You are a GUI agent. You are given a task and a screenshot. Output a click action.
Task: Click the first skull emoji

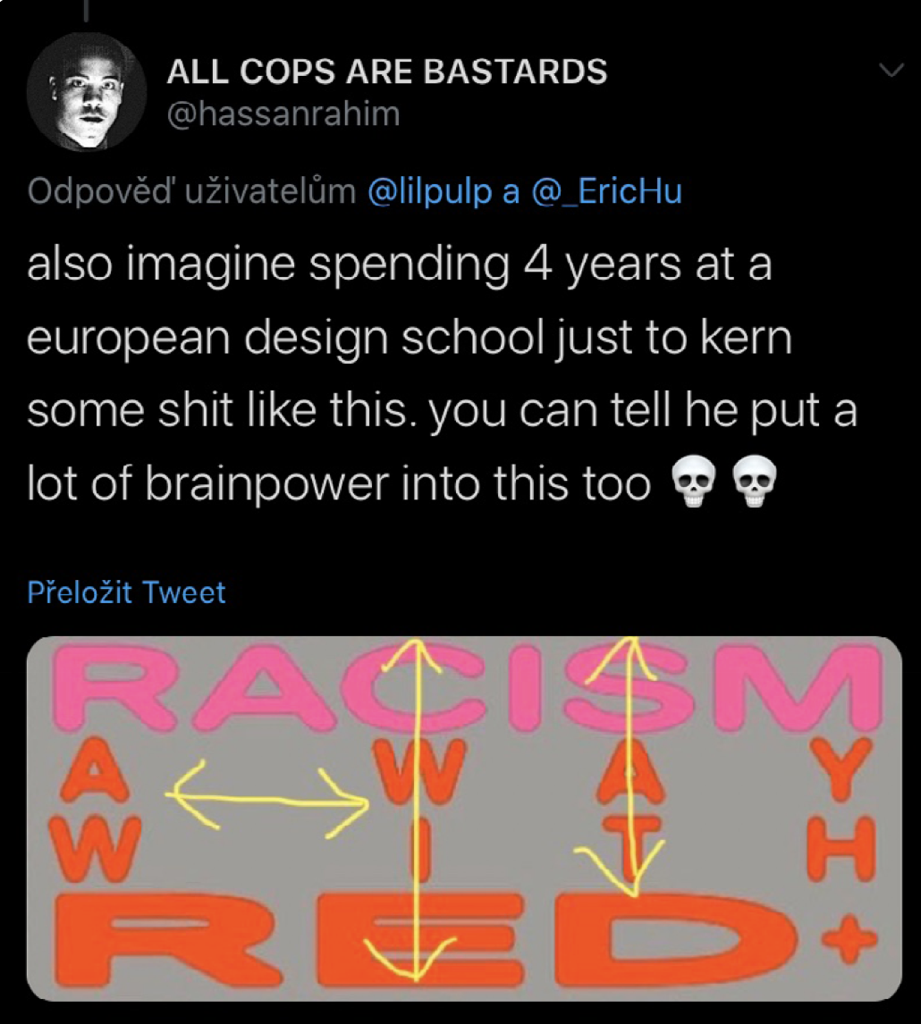[x=693, y=482]
